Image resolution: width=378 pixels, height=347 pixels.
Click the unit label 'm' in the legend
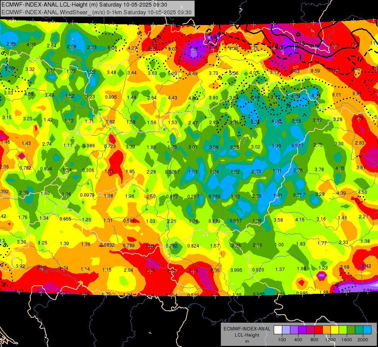click(x=247, y=342)
